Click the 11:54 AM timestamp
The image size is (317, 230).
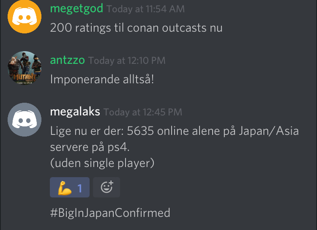[x=145, y=9]
